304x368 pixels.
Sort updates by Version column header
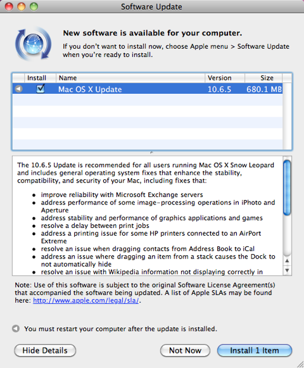pyautogui.click(x=225, y=78)
